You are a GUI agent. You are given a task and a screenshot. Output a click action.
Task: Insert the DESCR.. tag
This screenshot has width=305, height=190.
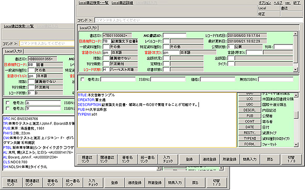click(249, 110)
